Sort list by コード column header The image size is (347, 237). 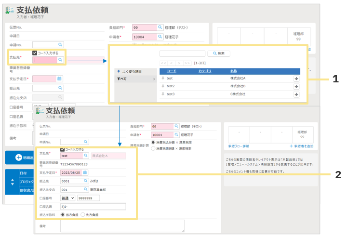[x=172, y=71]
